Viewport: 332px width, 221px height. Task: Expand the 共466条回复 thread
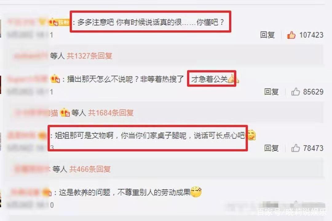90,169
